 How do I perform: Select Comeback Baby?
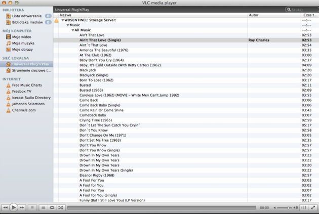[93, 115]
